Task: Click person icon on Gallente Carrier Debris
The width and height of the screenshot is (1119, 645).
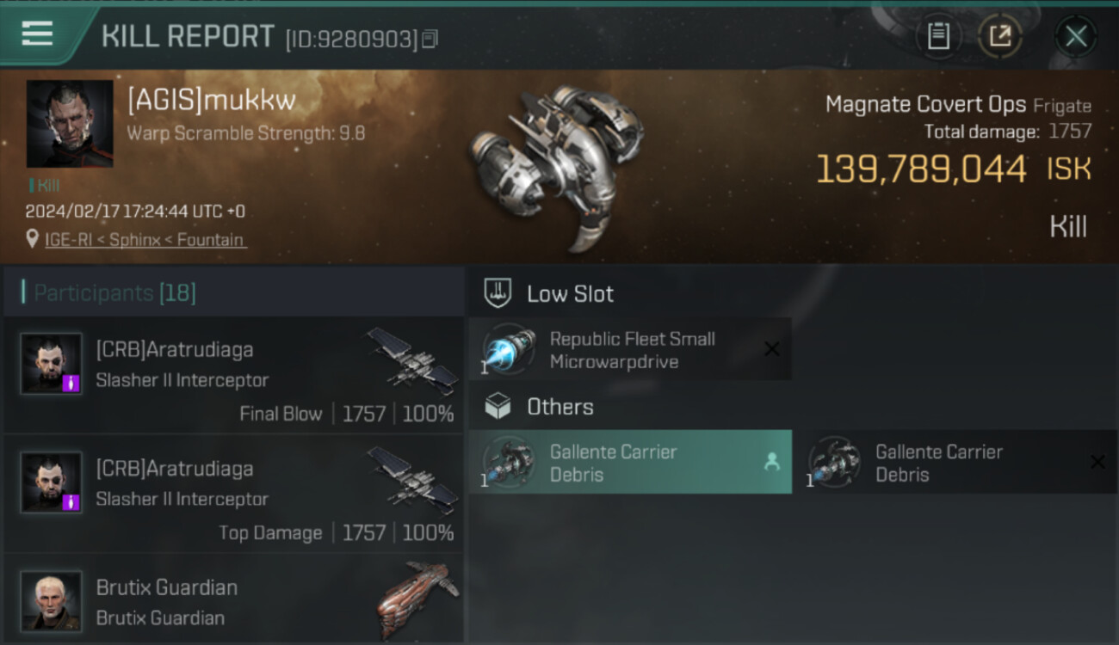Action: (772, 462)
